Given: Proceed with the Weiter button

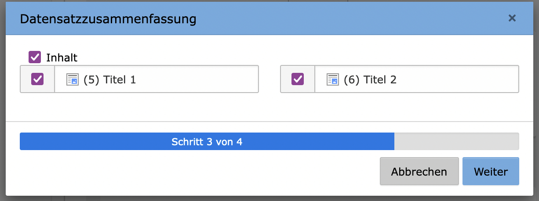Looking at the screenshot, I should click(491, 172).
